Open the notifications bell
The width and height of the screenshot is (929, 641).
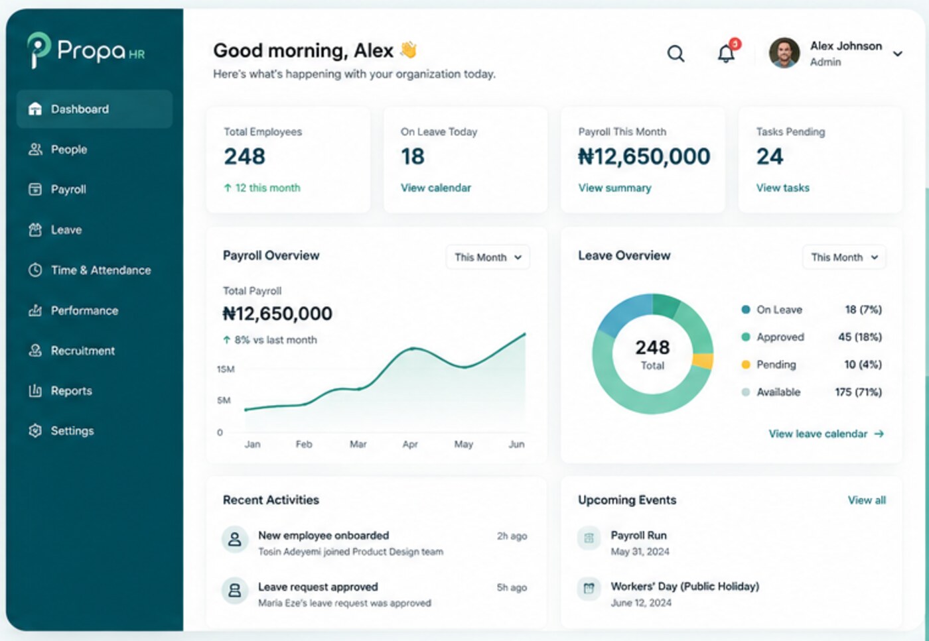coord(727,53)
